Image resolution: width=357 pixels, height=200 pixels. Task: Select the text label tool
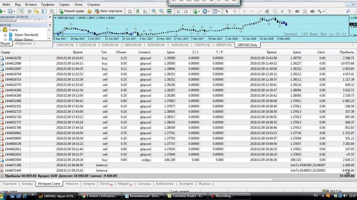click(290, 11)
